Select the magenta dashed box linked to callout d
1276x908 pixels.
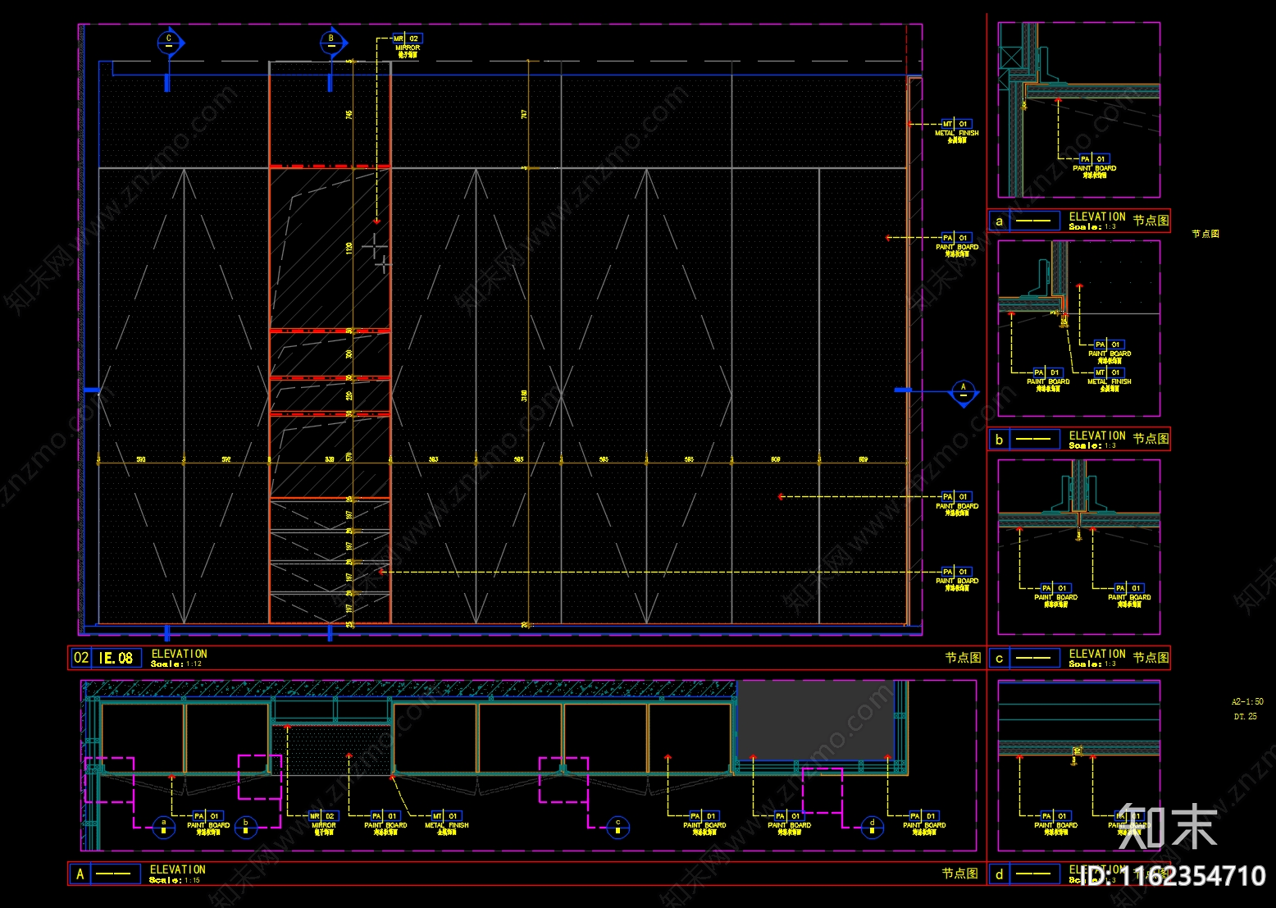(x=823, y=791)
